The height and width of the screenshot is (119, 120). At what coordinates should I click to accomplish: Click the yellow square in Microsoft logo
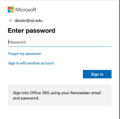(x=12, y=11)
